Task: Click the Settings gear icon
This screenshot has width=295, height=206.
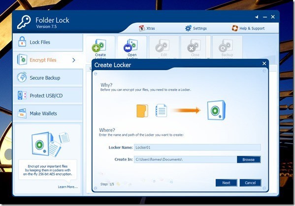Action: (x=188, y=28)
